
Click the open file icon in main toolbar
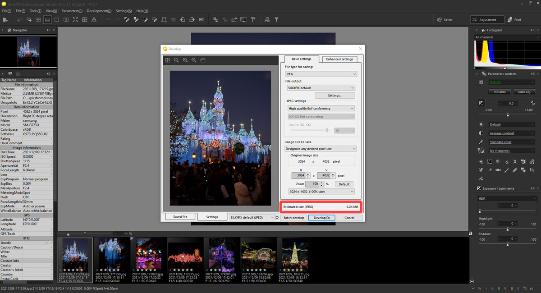click(5, 20)
